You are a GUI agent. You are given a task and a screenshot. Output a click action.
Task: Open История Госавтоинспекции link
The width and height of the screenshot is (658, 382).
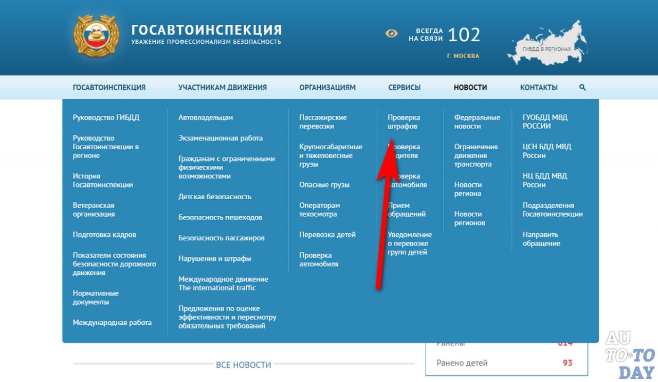tap(103, 180)
